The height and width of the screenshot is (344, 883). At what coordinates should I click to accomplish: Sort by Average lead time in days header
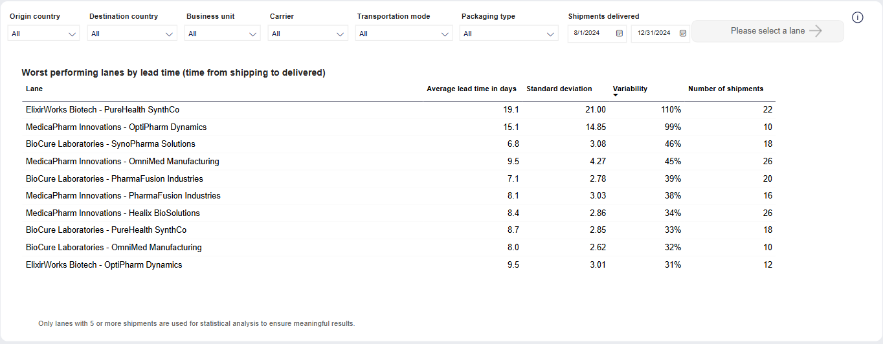click(x=471, y=89)
